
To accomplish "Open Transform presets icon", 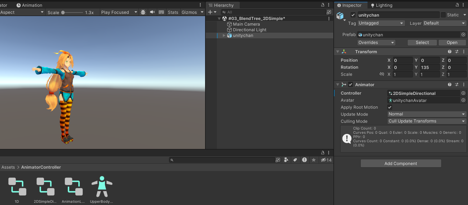I will tap(457, 52).
